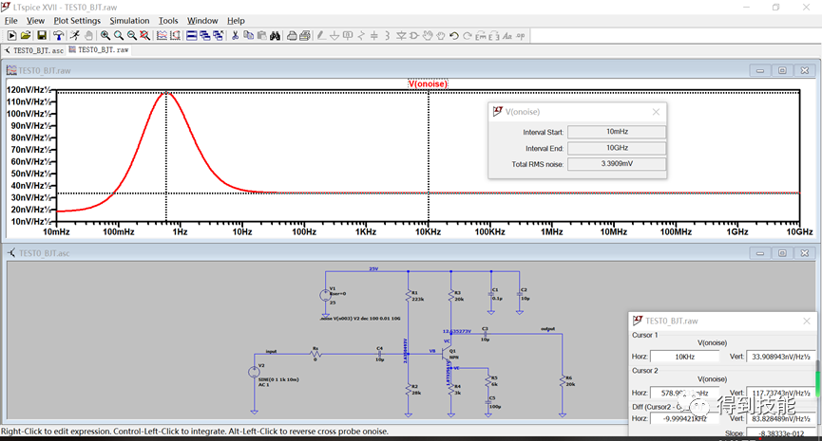Open the Tools menu

[168, 21]
